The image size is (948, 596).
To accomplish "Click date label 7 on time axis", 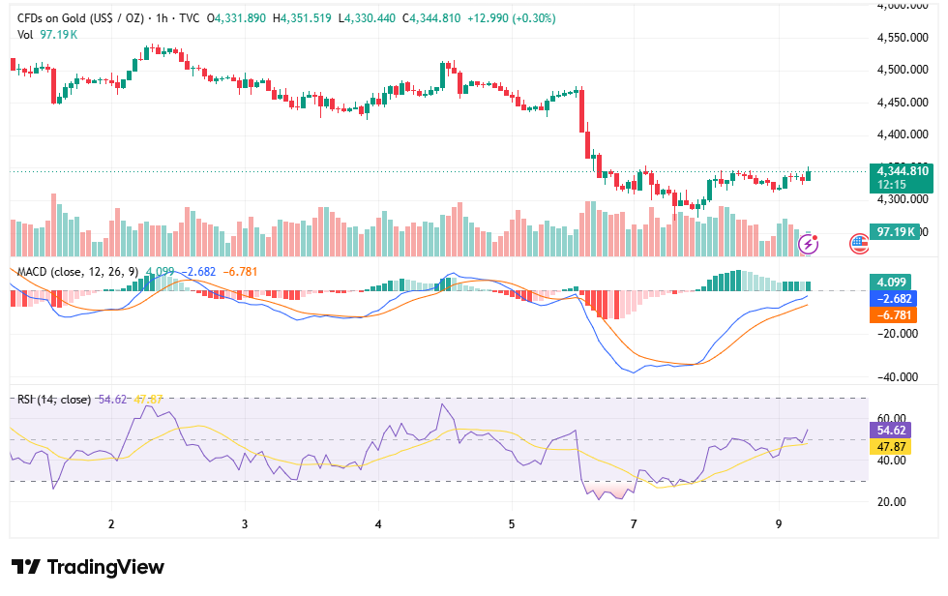I will [634, 524].
